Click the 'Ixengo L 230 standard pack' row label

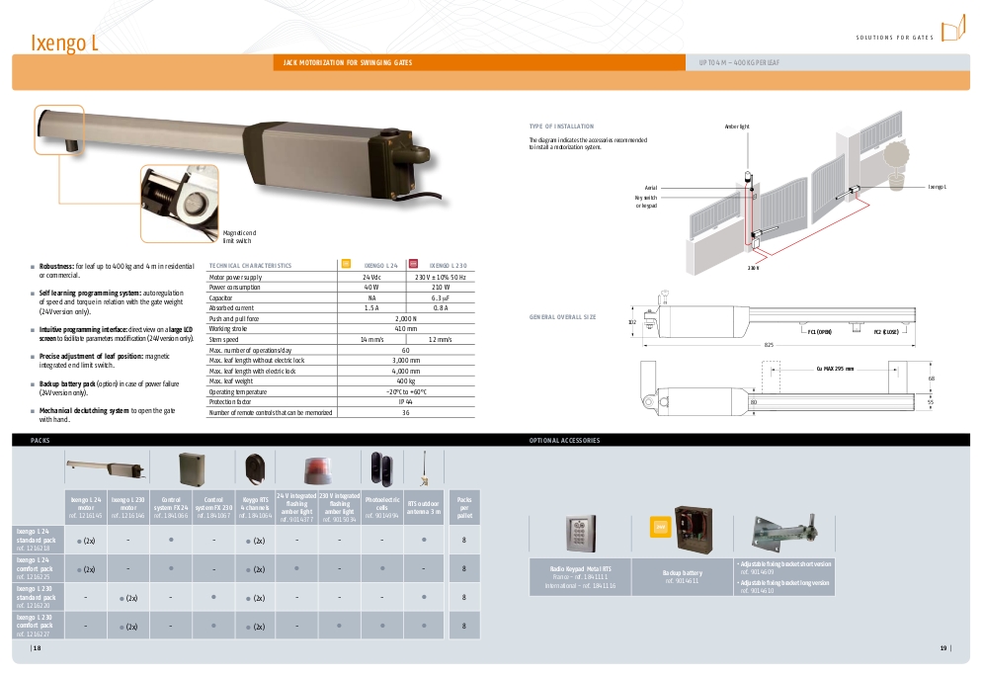(x=37, y=597)
